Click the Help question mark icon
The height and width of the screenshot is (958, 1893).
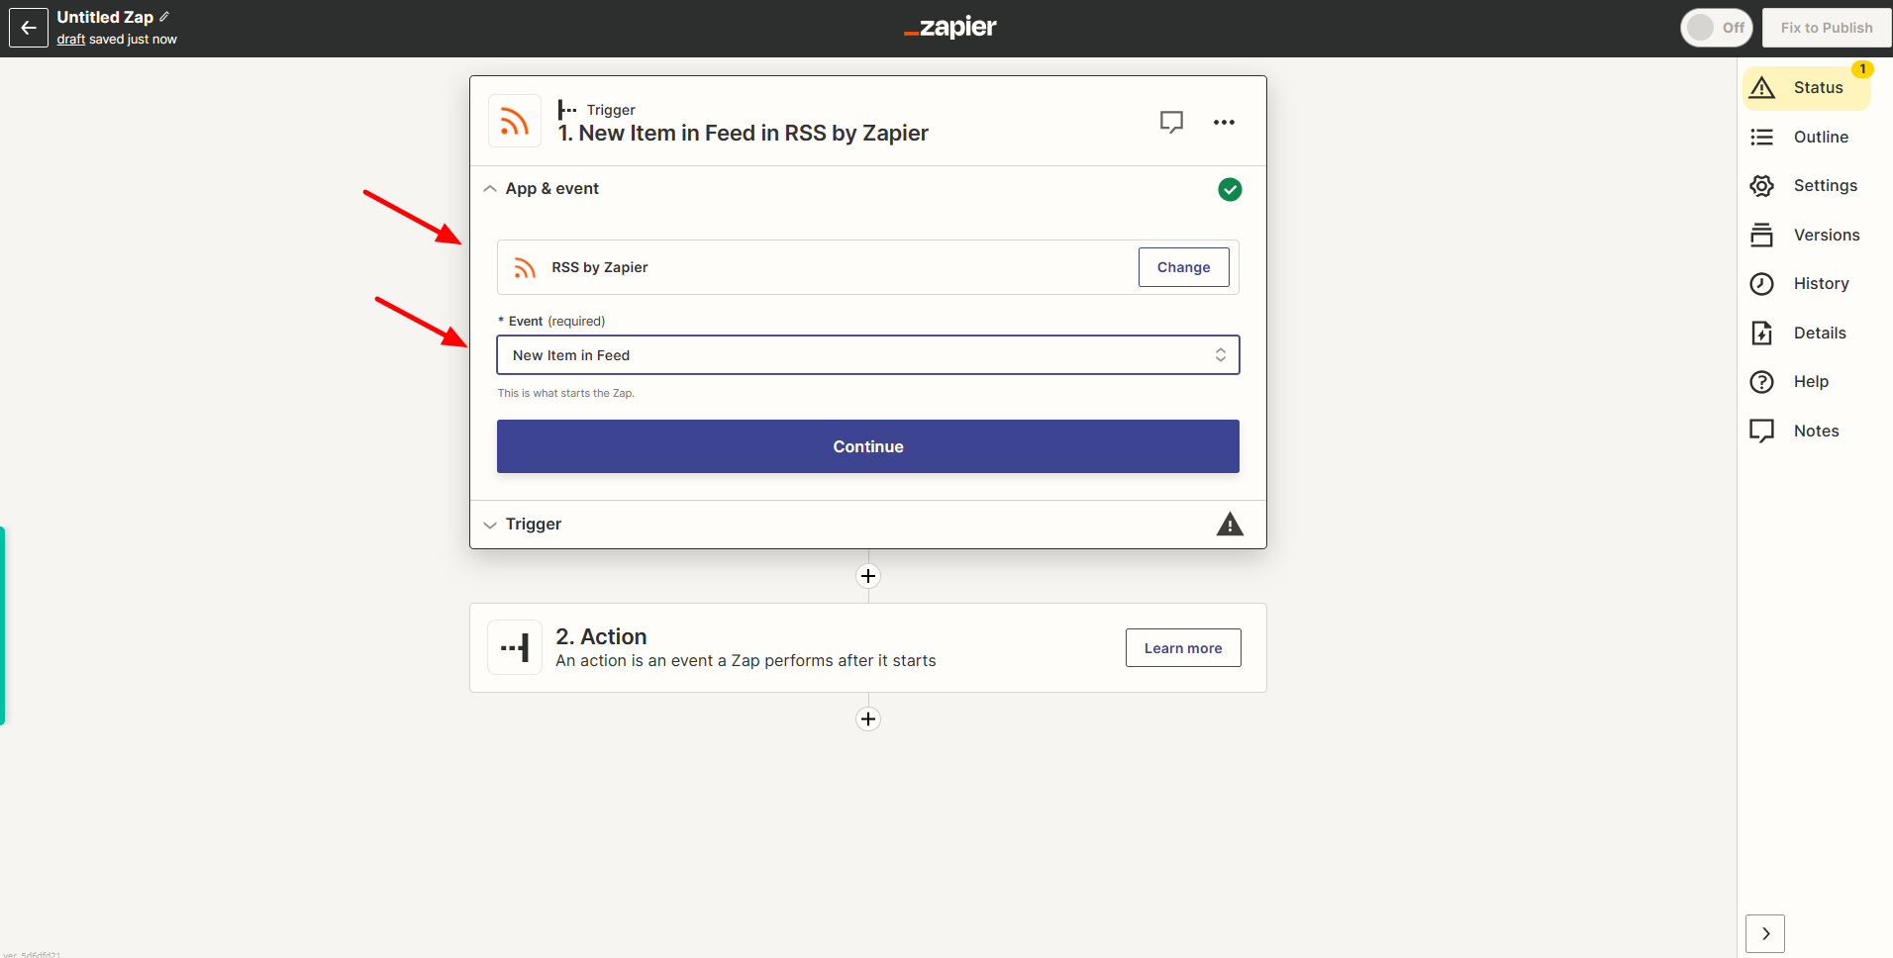[x=1761, y=382]
